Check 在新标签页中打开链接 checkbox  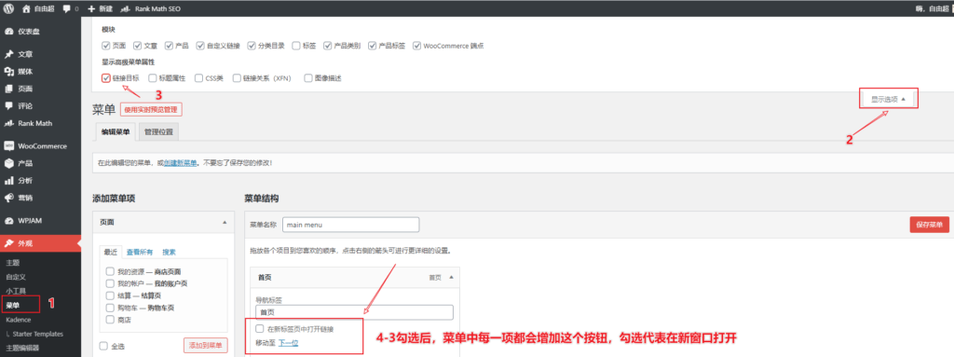(260, 329)
